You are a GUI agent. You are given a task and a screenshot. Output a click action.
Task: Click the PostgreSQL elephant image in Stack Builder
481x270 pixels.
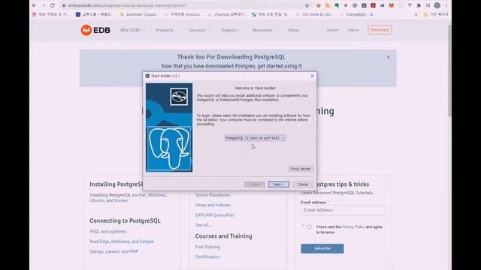[x=169, y=148]
